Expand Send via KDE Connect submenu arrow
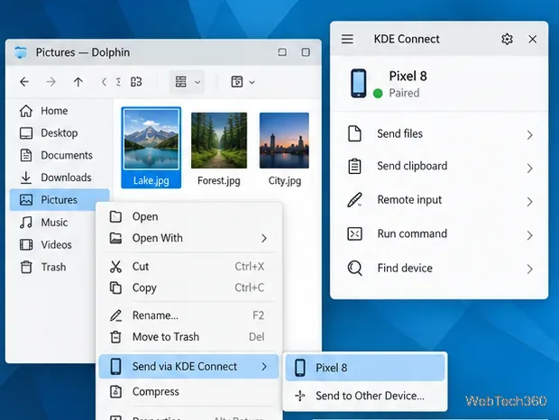The width and height of the screenshot is (559, 420). click(264, 367)
